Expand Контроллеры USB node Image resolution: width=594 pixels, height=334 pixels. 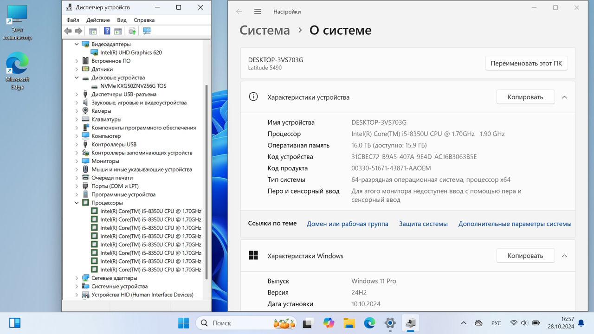(77, 144)
